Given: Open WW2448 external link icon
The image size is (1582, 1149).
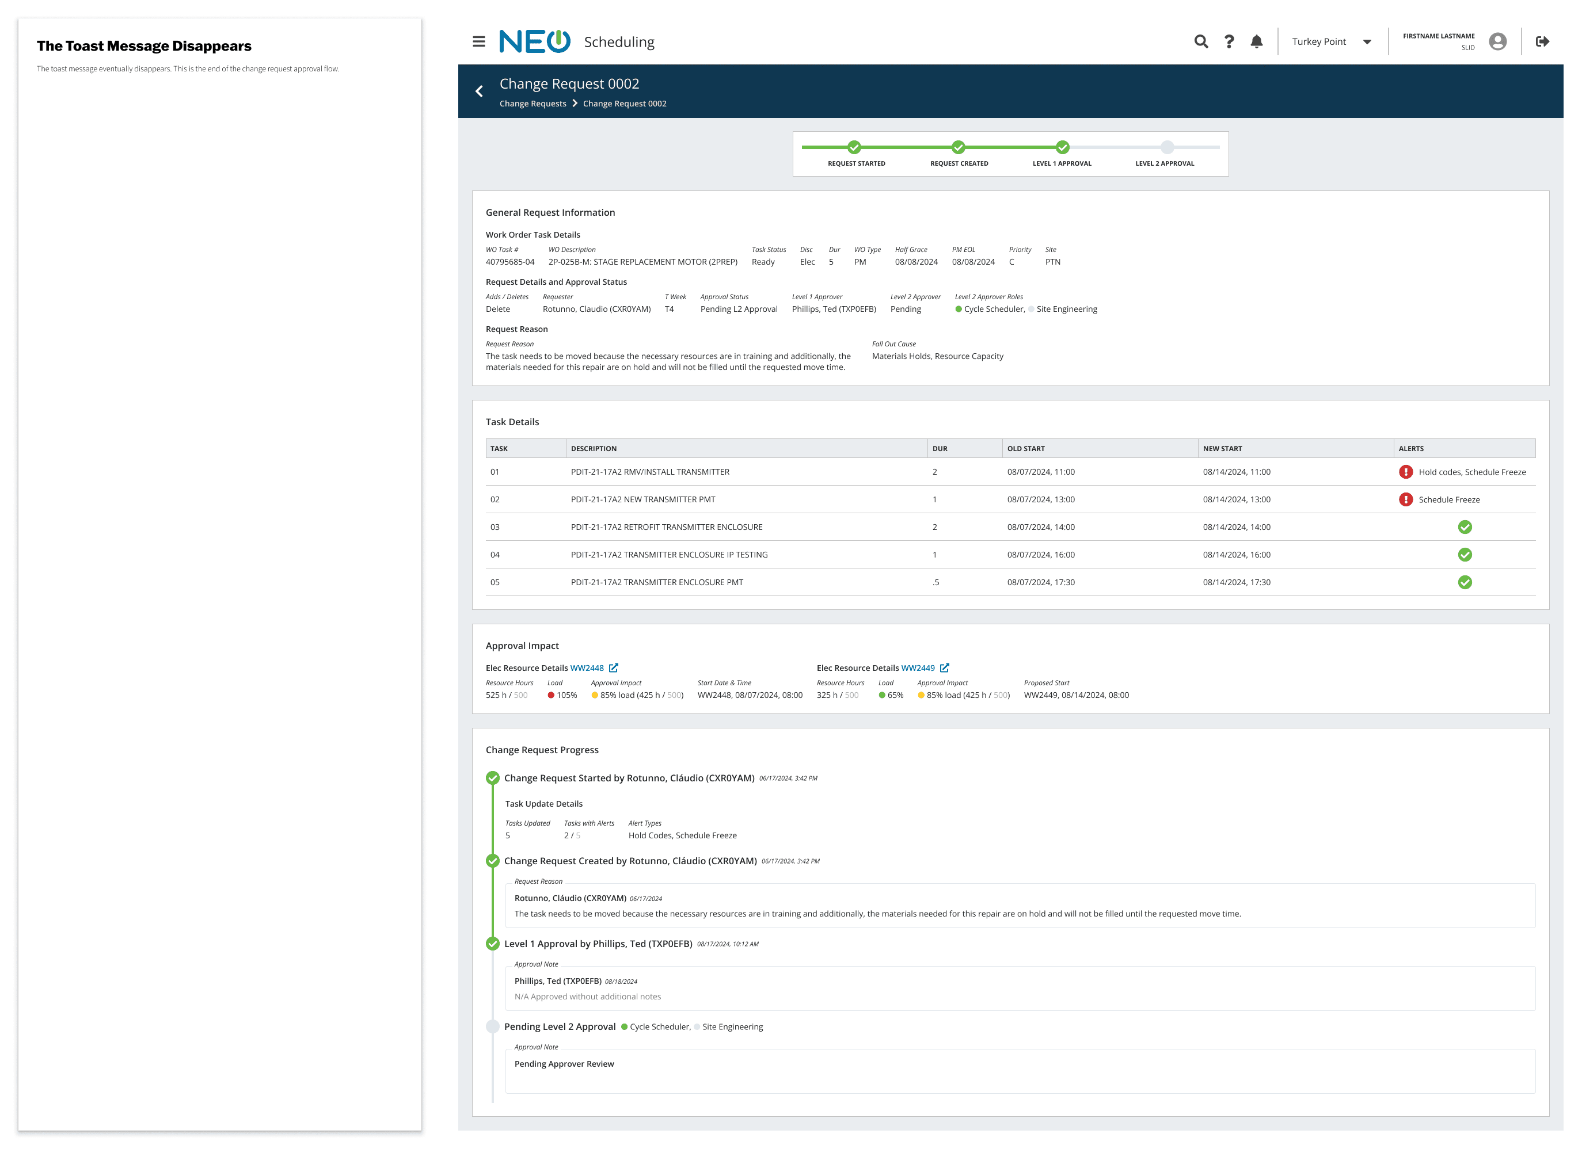Looking at the screenshot, I should [614, 668].
